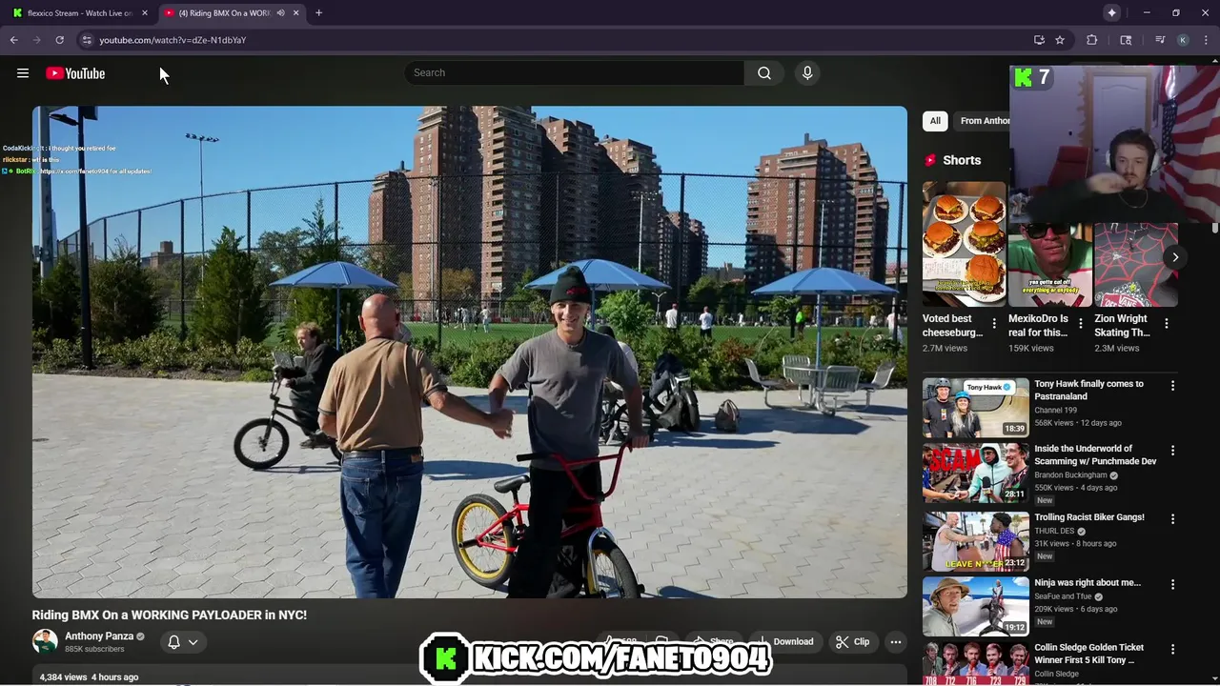Click the biker gangs thumbnail 23:12
This screenshot has height=686, width=1220.
tap(975, 540)
